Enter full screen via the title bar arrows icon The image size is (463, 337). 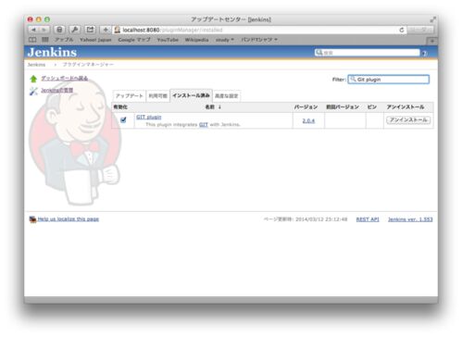pos(432,19)
